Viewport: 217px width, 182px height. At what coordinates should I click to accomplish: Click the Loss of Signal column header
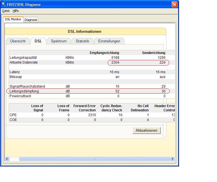coord(37,108)
